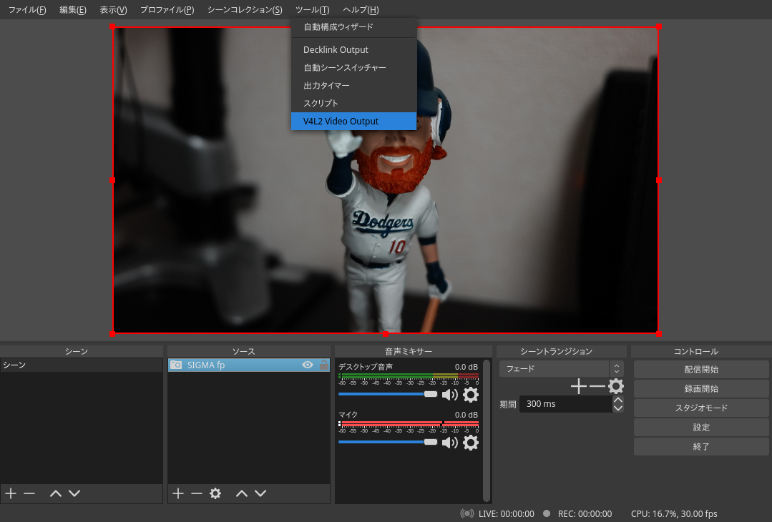The image size is (772, 522).
Task: Open the ファイル(F) menu
Action: tap(27, 10)
